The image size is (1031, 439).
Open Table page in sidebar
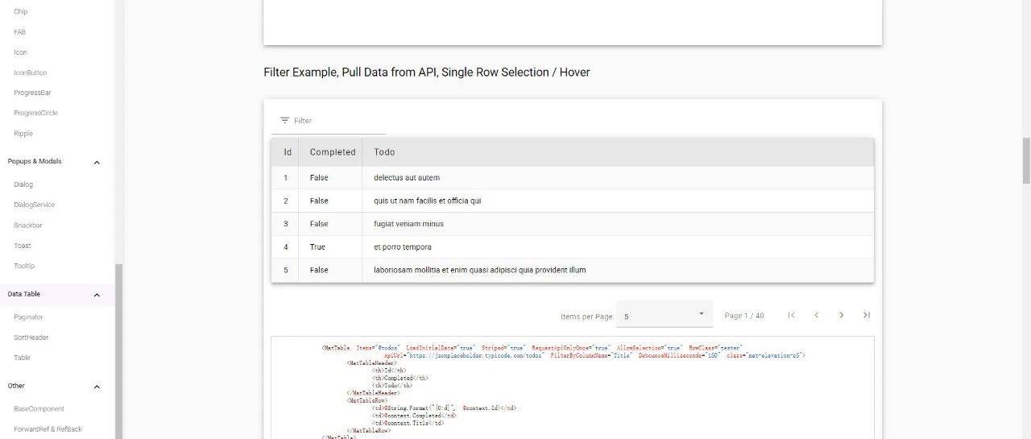(22, 358)
